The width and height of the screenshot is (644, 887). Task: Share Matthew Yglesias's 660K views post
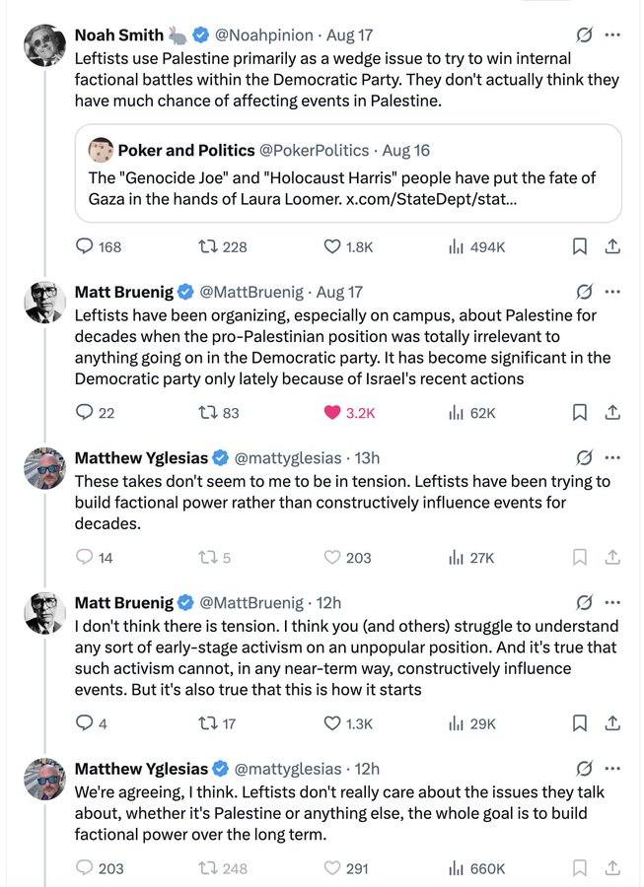click(x=612, y=868)
